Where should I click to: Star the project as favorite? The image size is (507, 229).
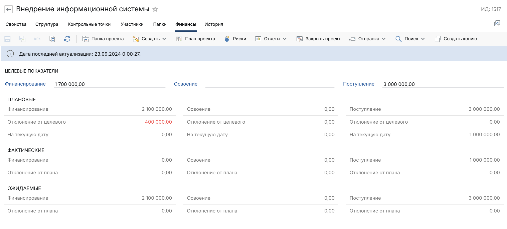tap(155, 9)
